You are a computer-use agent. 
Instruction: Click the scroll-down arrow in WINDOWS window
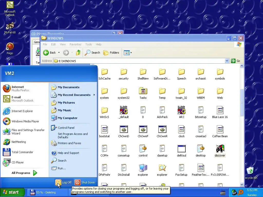click(x=242, y=184)
